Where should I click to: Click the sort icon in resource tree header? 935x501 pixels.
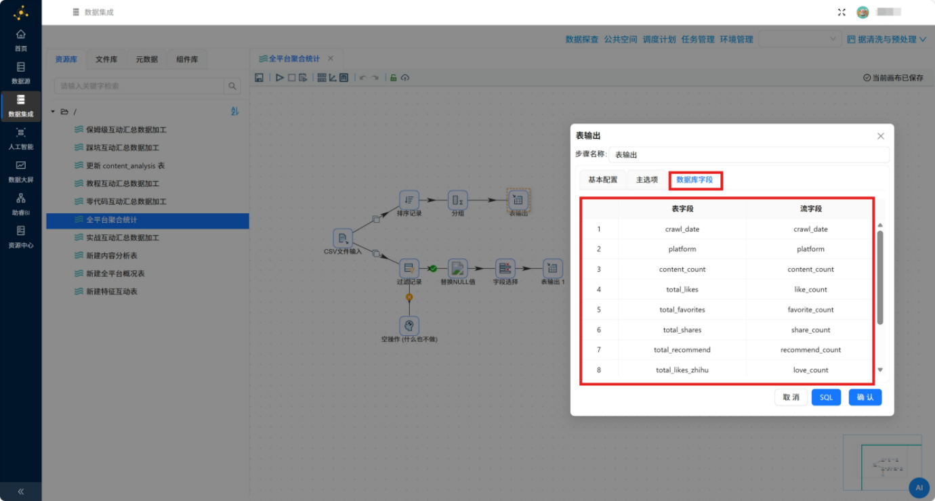235,111
